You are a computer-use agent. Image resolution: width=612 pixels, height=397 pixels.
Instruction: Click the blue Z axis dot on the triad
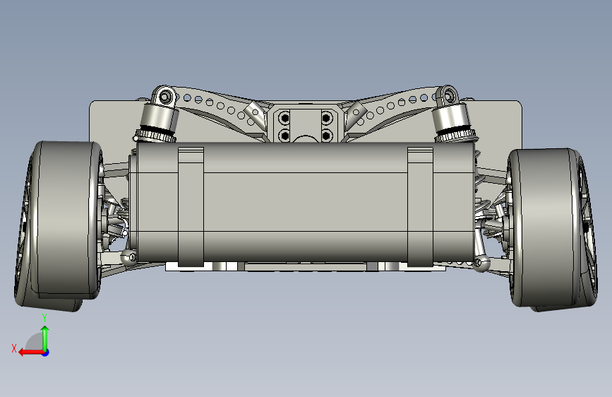[46, 352]
